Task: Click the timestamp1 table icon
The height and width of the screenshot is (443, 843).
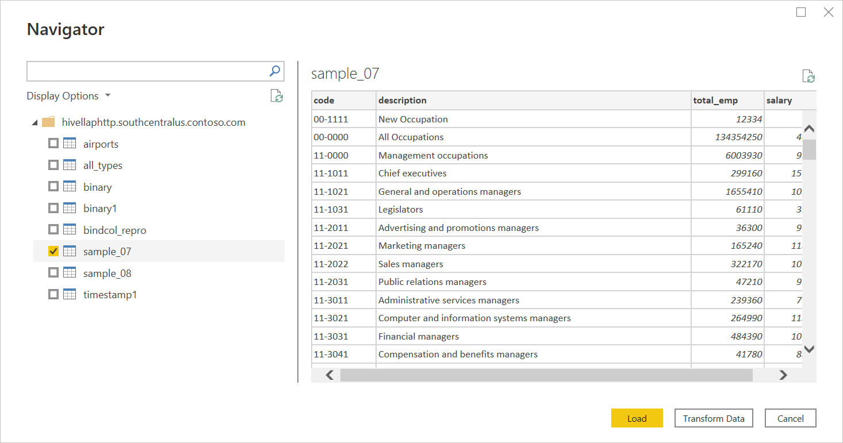Action: pyautogui.click(x=70, y=294)
